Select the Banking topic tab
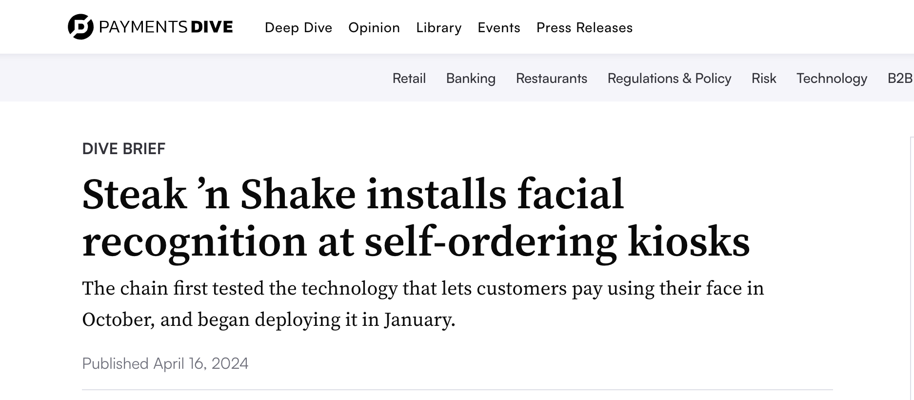Image resolution: width=914 pixels, height=400 pixels. 471,79
